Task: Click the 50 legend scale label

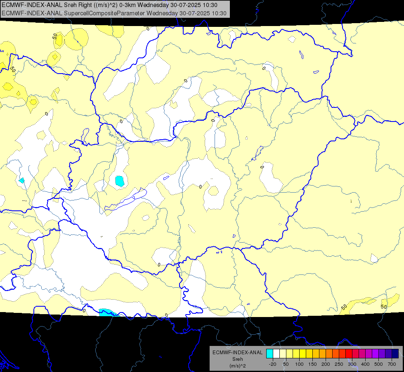Action: click(x=286, y=364)
